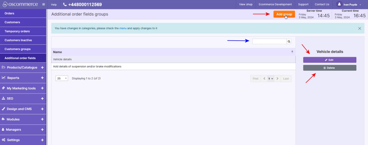Click the hamburger menu icon beside the logo
The height and width of the screenshot is (145, 368).
[x=44, y=4]
